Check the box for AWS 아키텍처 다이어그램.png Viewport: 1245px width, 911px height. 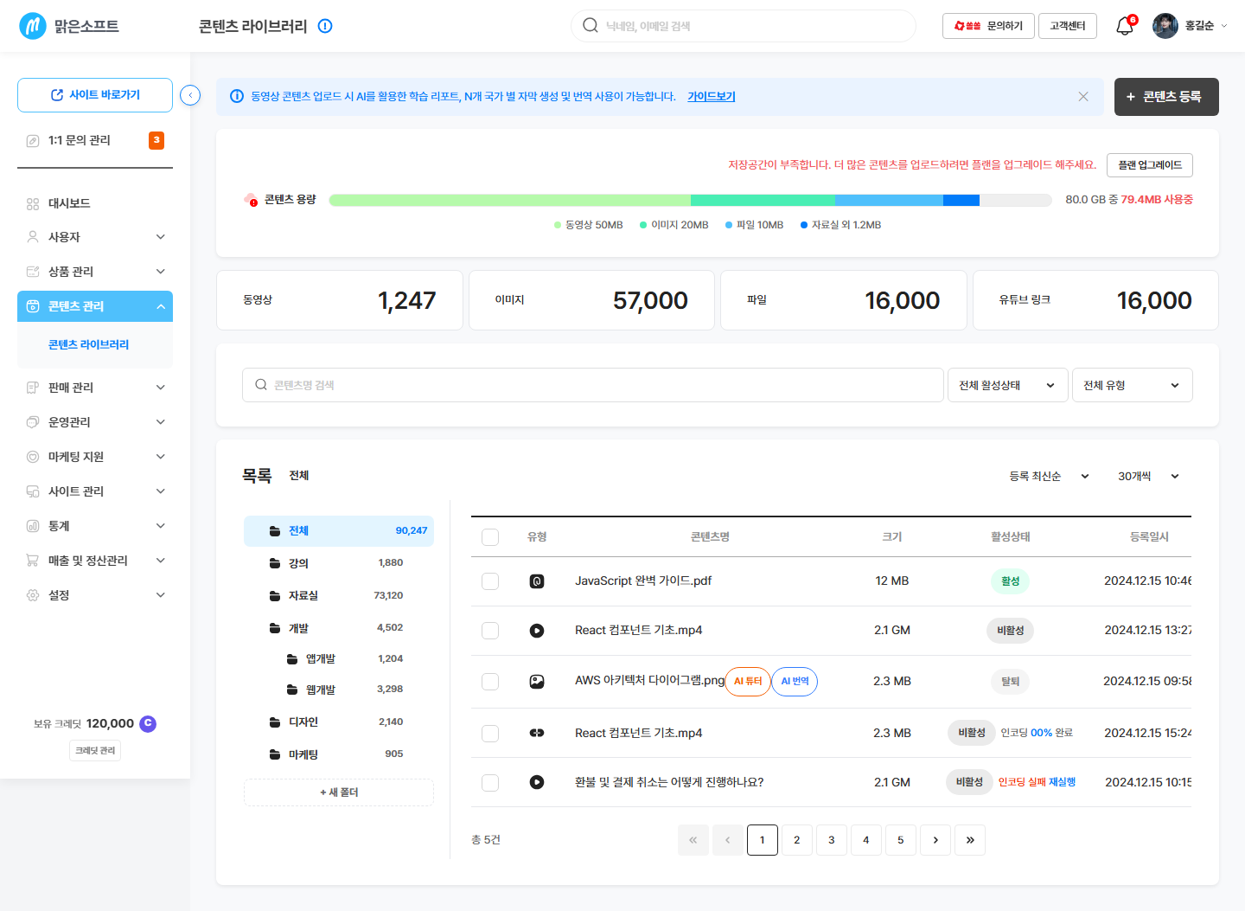490,682
